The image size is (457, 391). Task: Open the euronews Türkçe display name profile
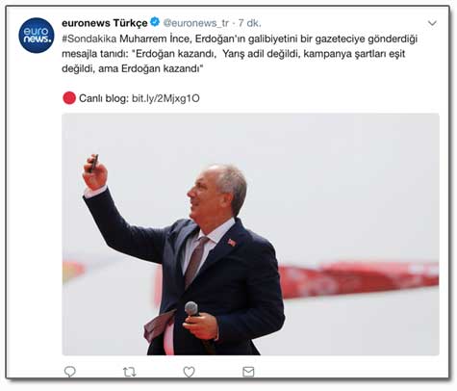click(105, 23)
